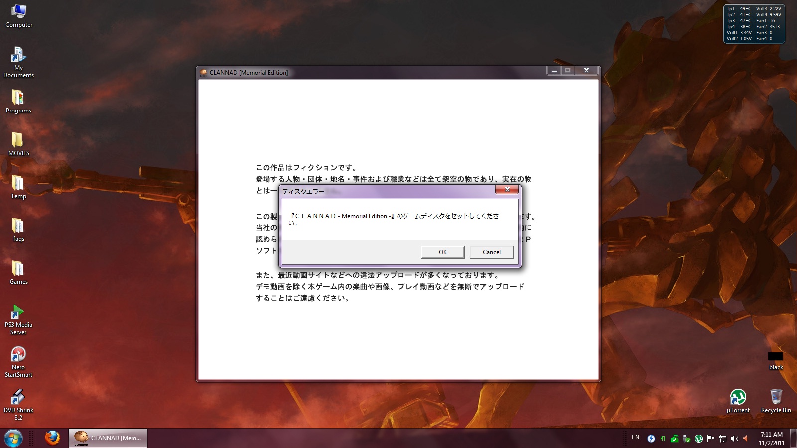
Task: Click the CLANNAD taskbar button
Action: pyautogui.click(x=108, y=438)
